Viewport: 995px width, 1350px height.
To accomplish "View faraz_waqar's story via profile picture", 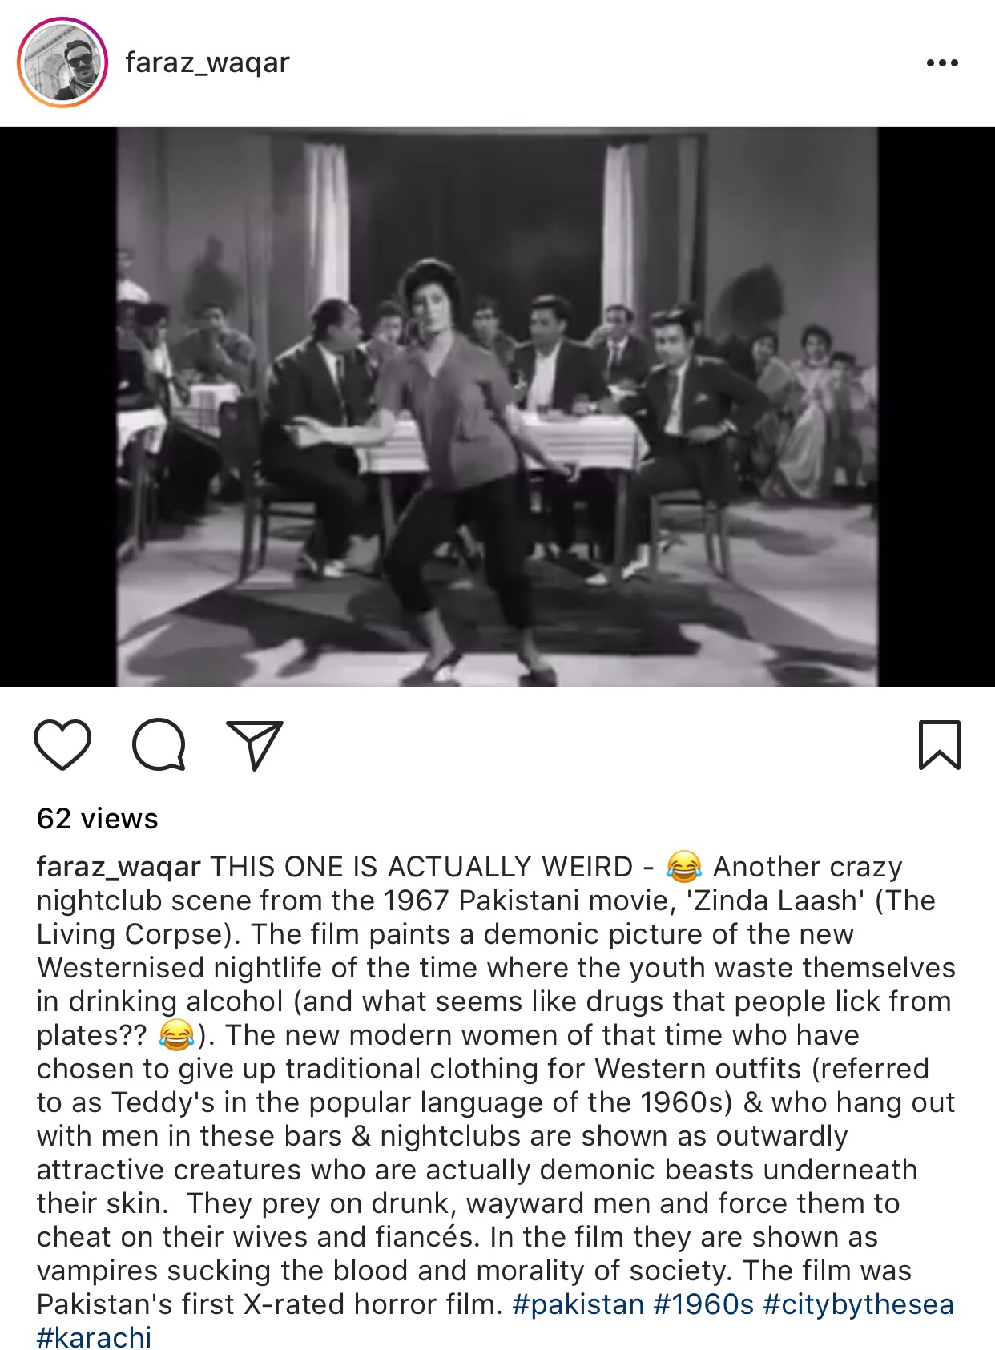I will click(x=62, y=62).
